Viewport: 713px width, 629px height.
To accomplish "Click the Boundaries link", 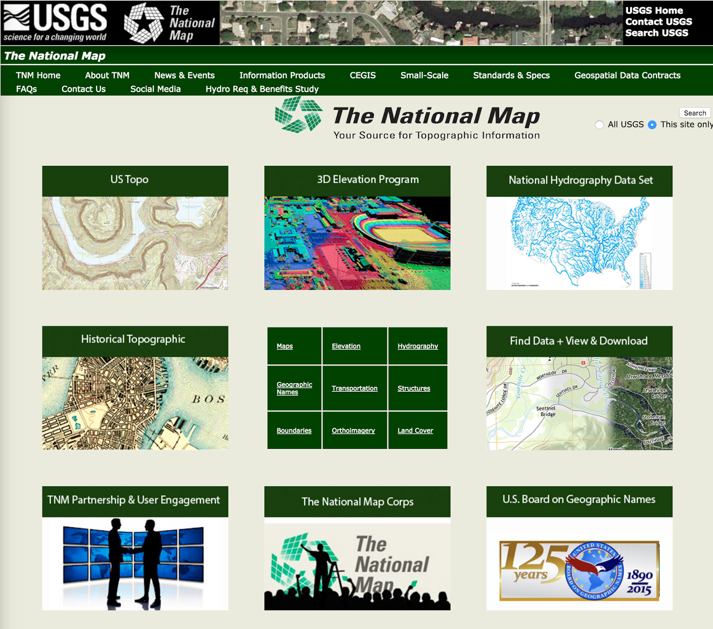I will pos(294,431).
